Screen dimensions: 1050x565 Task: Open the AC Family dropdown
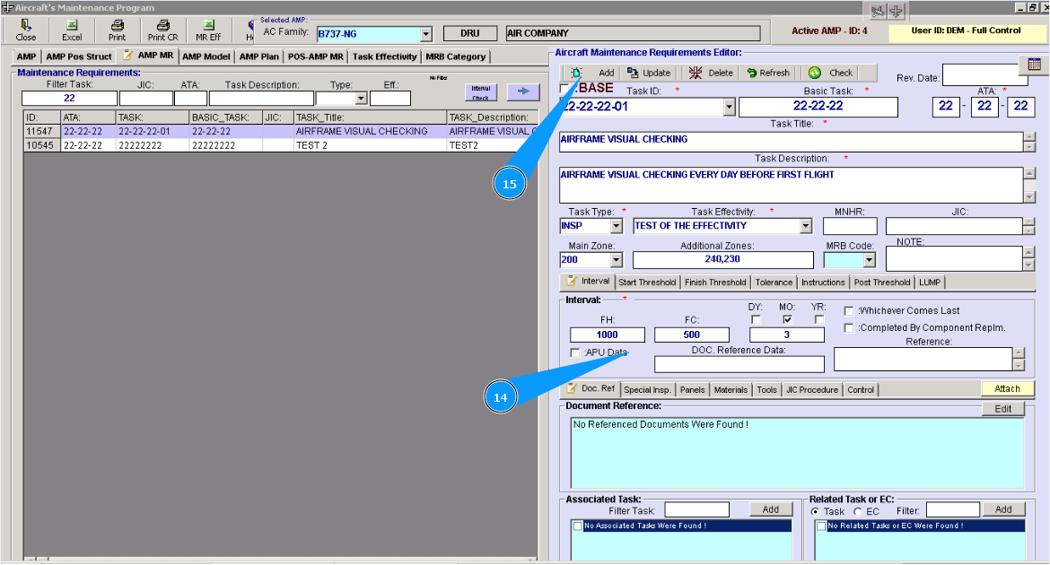(426, 33)
